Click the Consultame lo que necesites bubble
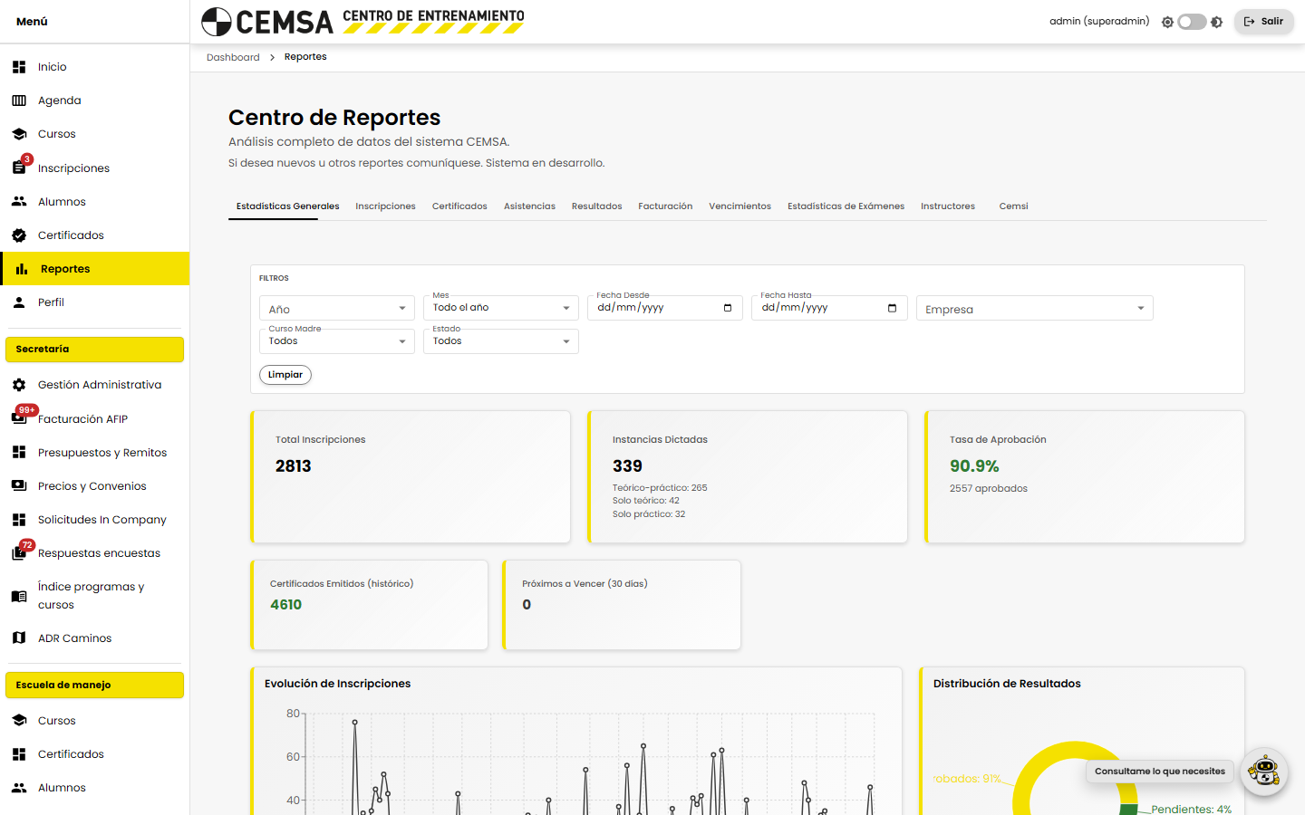The width and height of the screenshot is (1305, 815). 1159,772
